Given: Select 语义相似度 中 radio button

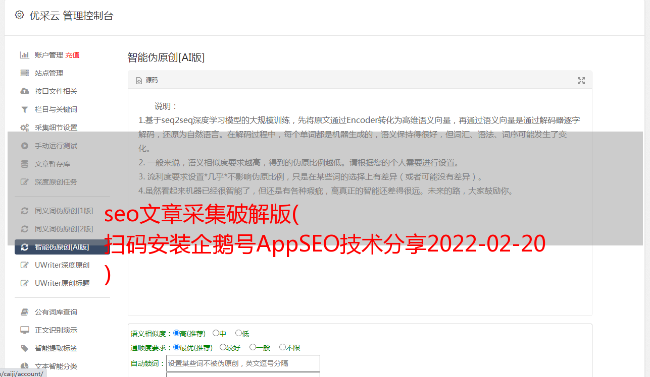Looking at the screenshot, I should point(216,333).
